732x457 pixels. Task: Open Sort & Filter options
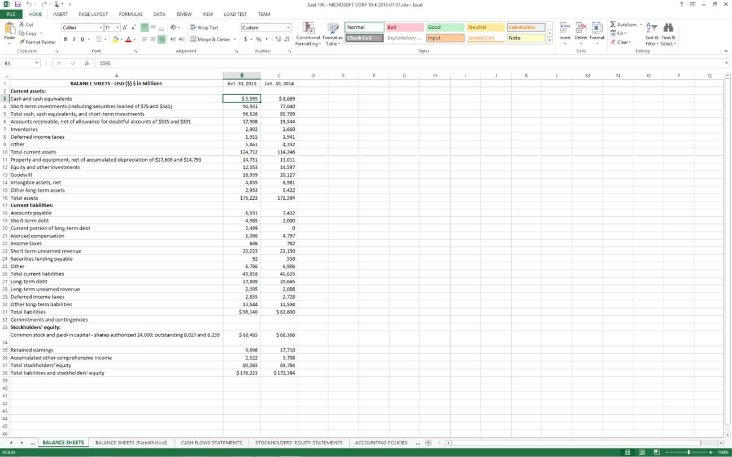[x=651, y=34]
